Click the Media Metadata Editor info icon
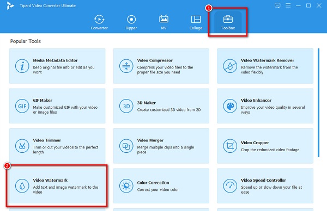 [x=22, y=66]
